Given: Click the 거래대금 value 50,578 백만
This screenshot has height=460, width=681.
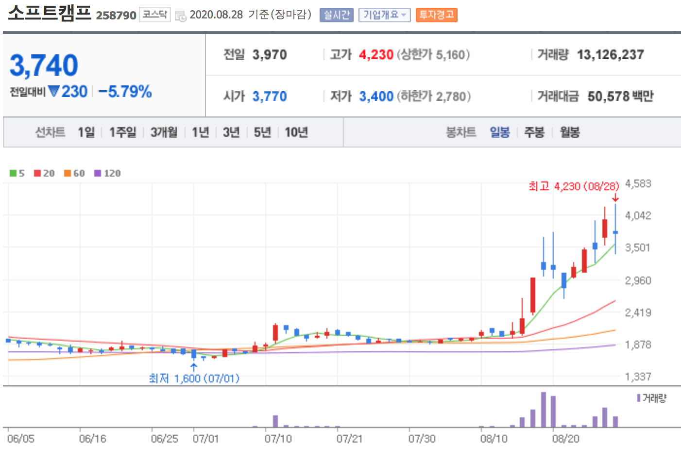Looking at the screenshot, I should pos(620,97).
